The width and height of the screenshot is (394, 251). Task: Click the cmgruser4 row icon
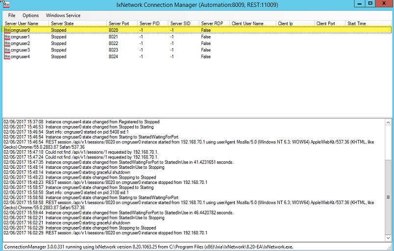click(7, 57)
